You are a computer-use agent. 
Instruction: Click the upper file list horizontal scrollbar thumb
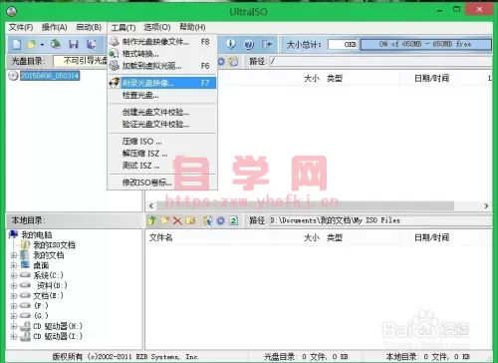tap(306, 205)
